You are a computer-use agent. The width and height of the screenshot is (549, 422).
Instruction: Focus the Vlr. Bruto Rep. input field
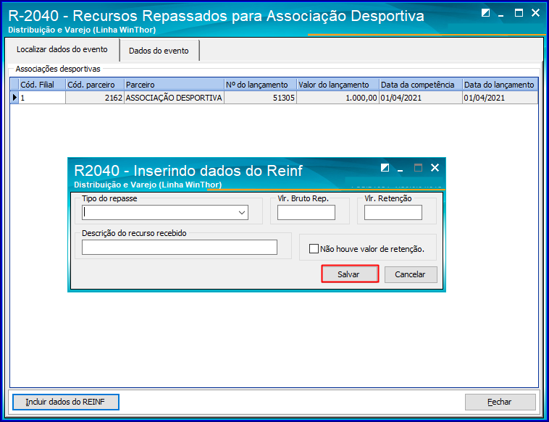[306, 212]
